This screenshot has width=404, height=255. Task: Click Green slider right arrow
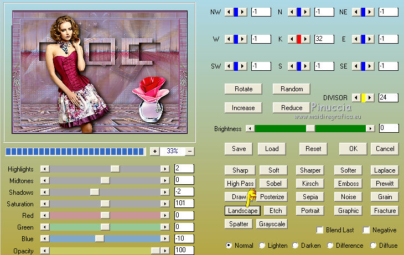(165, 227)
